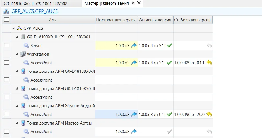Click green checkmark in Server active version
Image resolution: width=262 pixels, height=138 pixels.
(169, 45)
